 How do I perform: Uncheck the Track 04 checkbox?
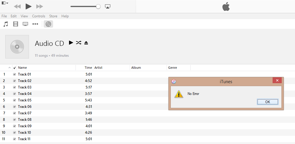point(14,94)
